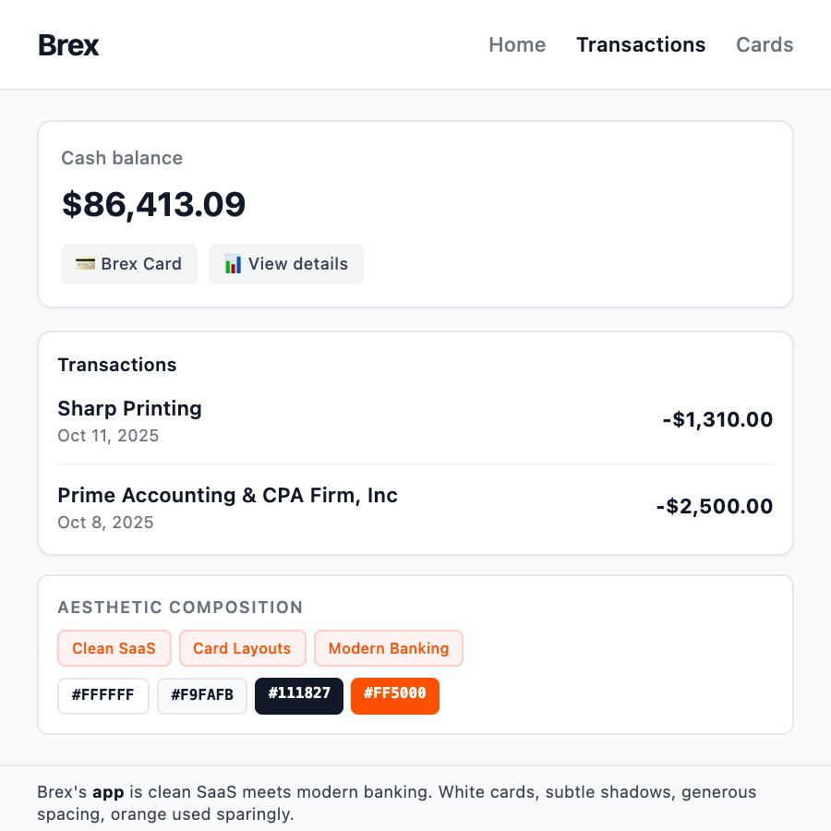The width and height of the screenshot is (831, 831).
Task: Switch to the Cards tab
Action: point(765,44)
